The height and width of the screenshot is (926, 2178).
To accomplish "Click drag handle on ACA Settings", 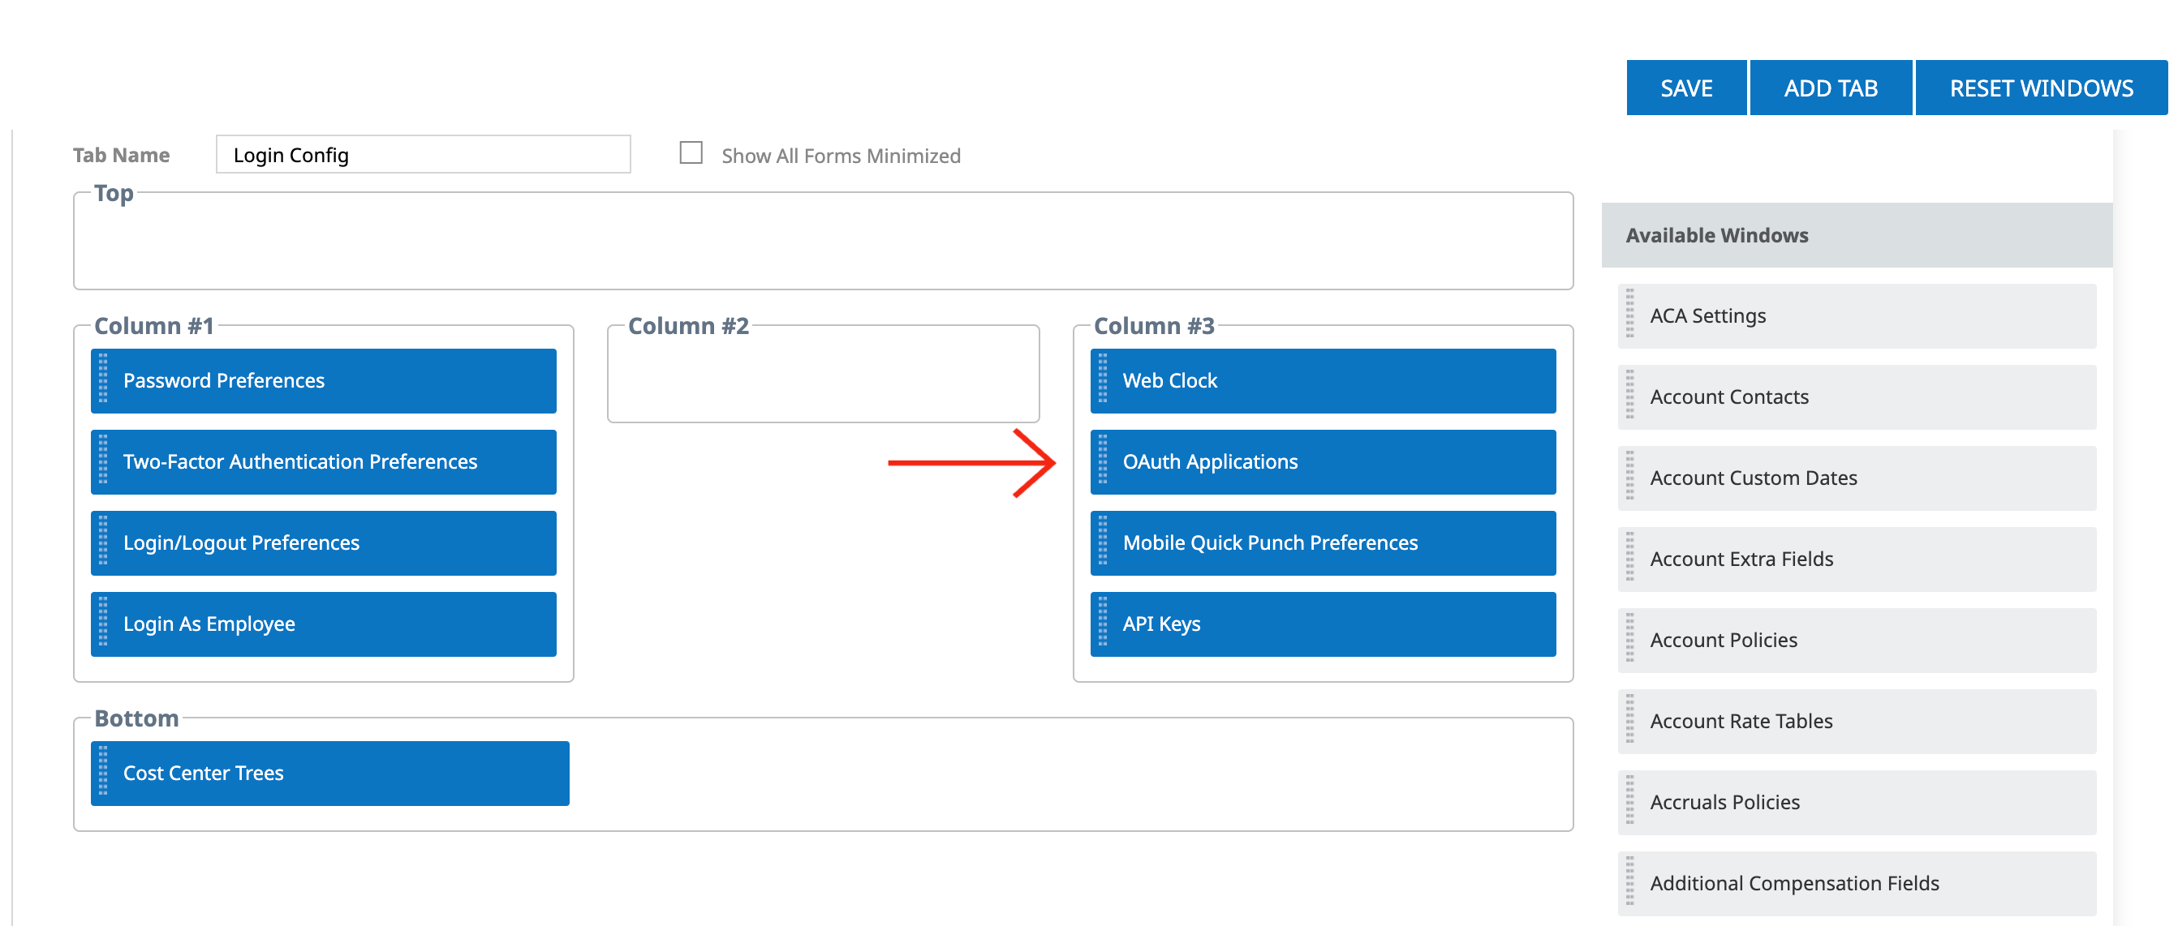I will 1629,315.
